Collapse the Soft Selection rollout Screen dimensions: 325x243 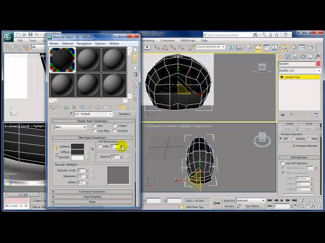[x=299, y=157]
